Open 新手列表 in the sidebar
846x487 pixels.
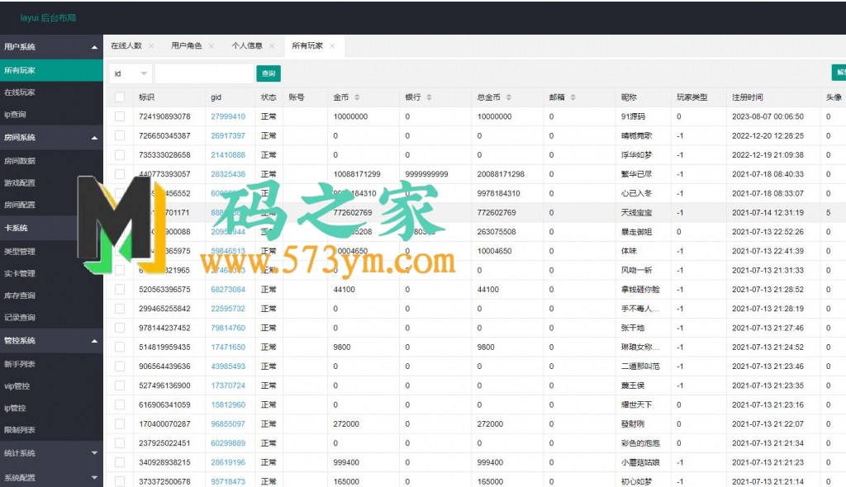(51, 364)
